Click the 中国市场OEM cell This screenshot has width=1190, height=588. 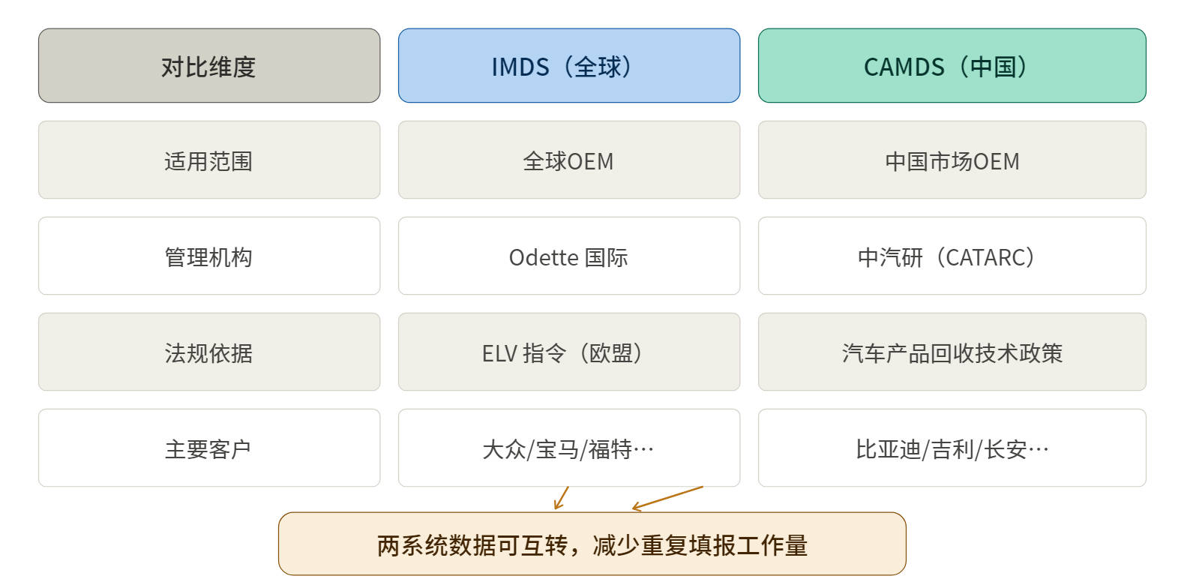pos(952,160)
